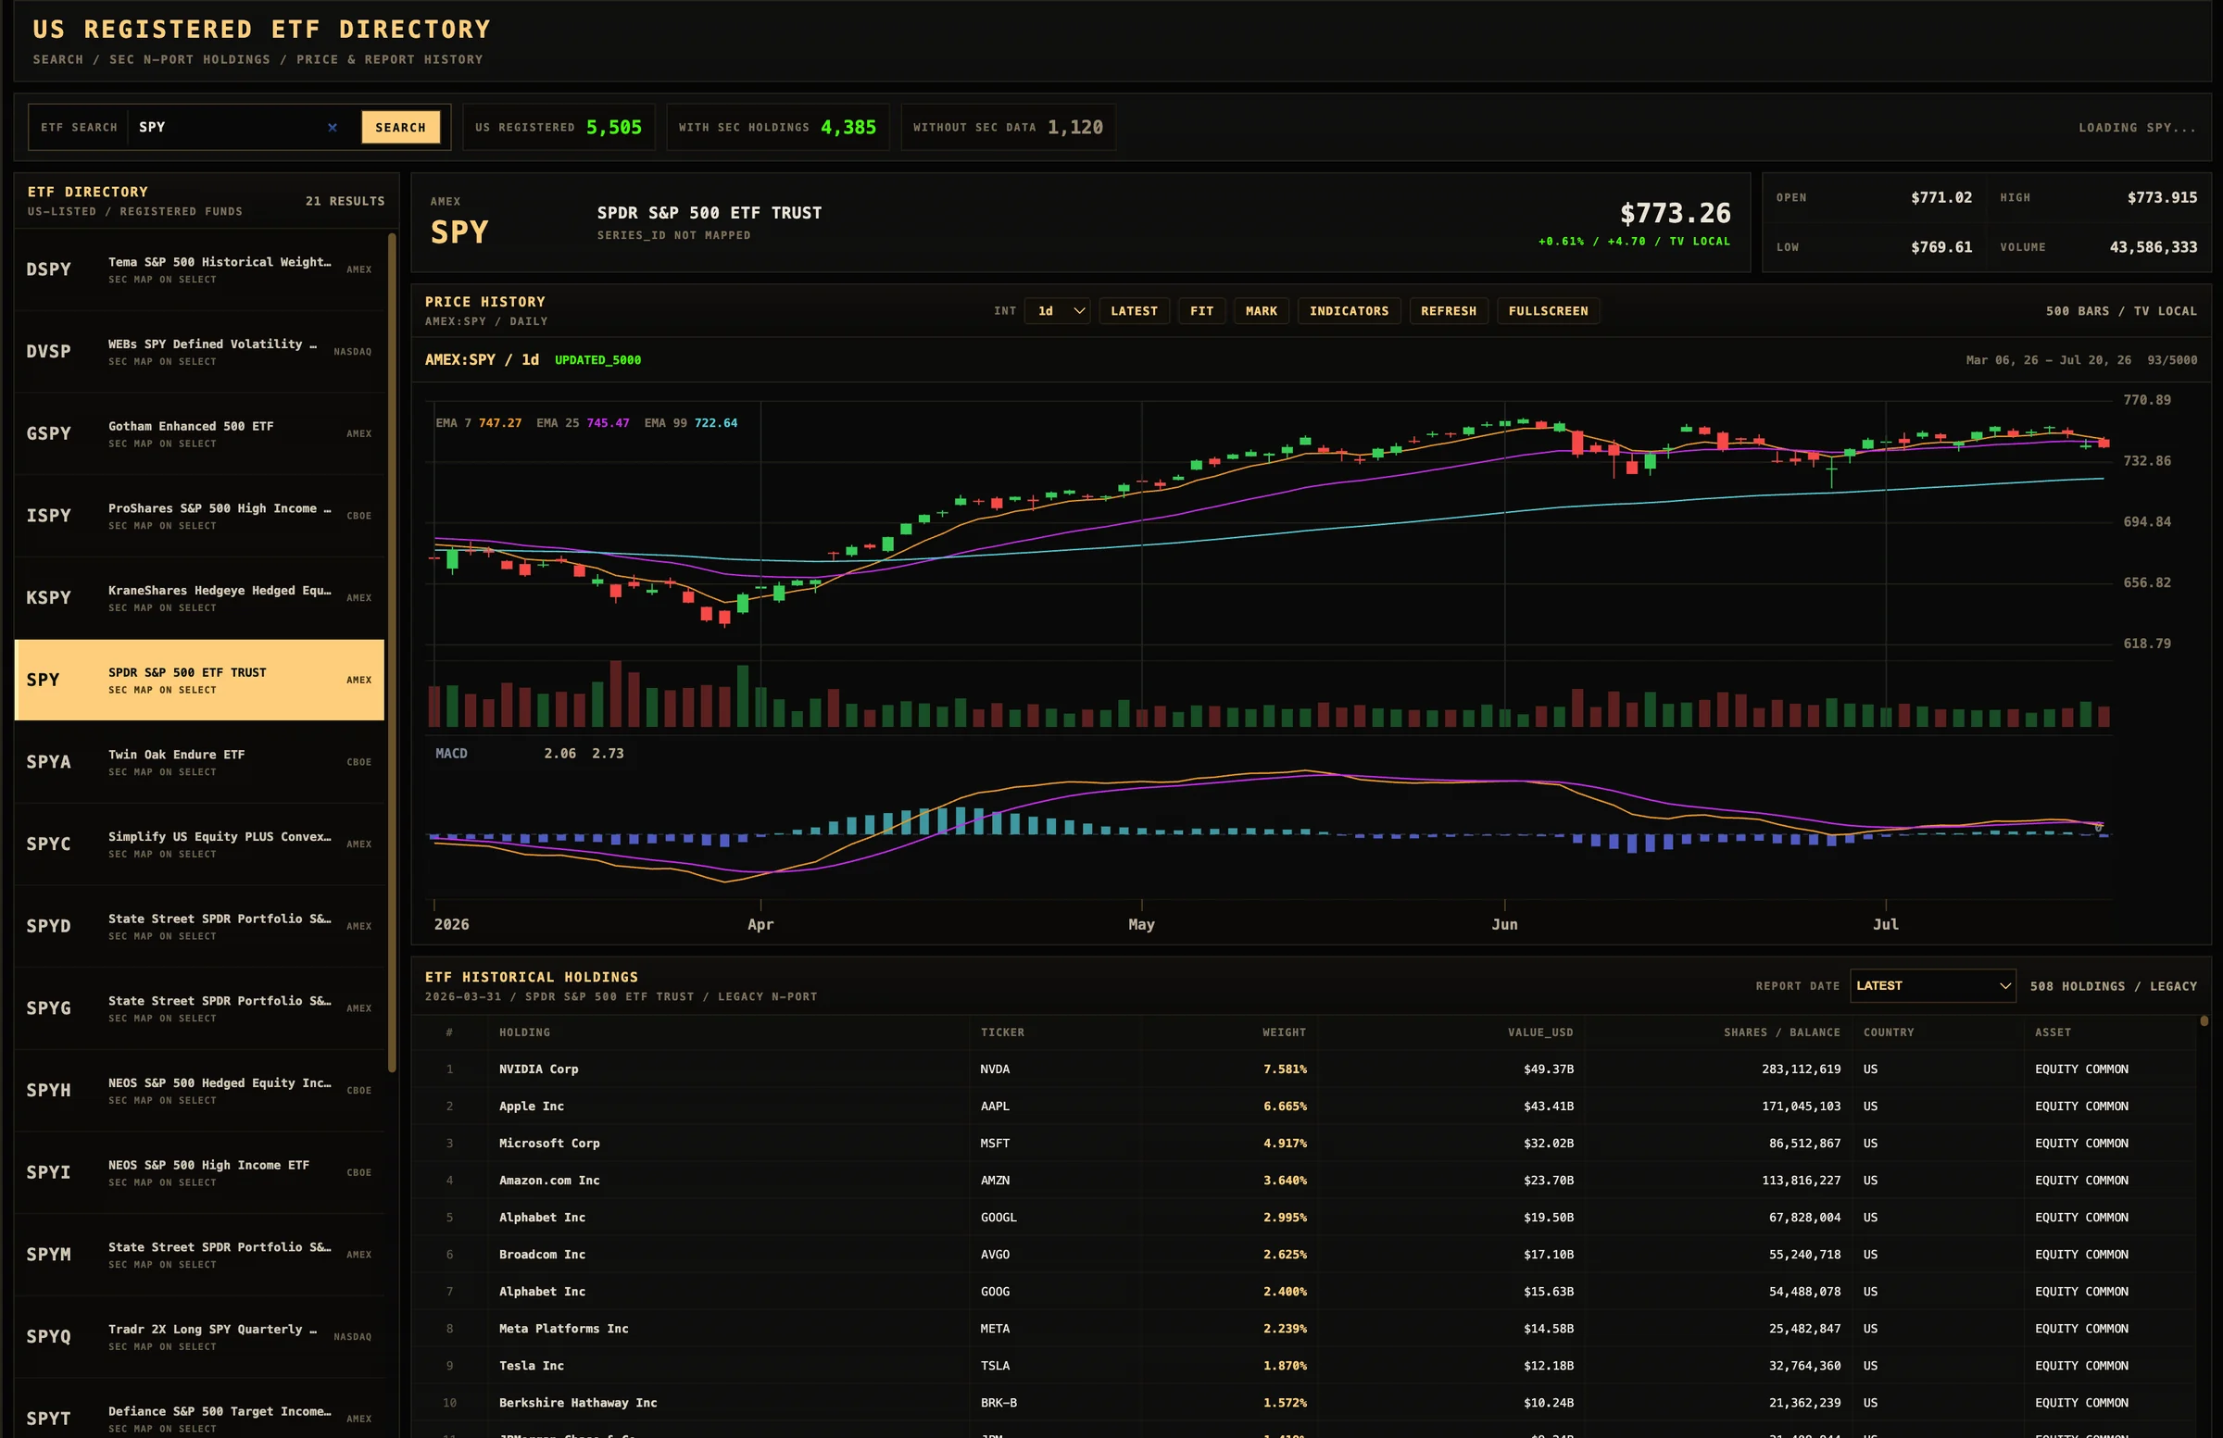Select SPYD State Street SPDR Portfolio row

click(199, 926)
